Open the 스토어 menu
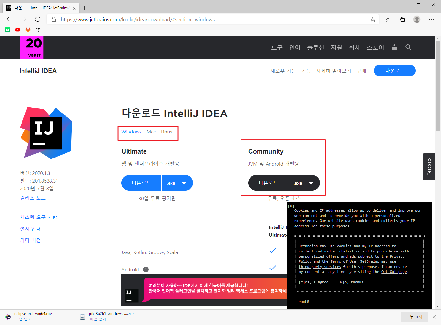The width and height of the screenshot is (441, 325). [x=375, y=47]
